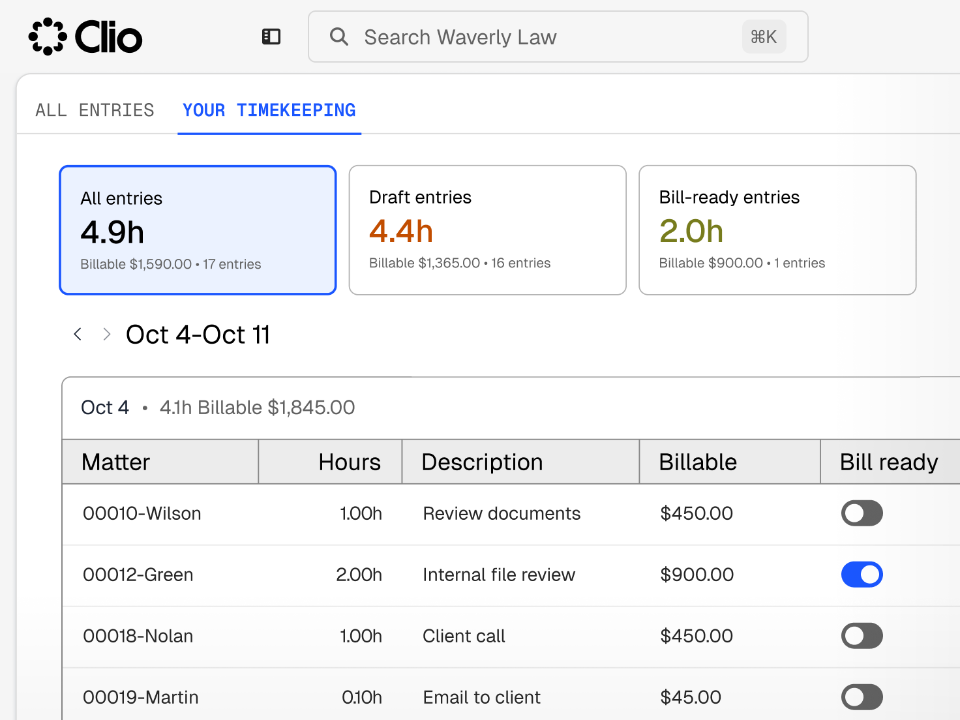This screenshot has width=960, height=720.
Task: Click the Bill ready column header
Action: (x=890, y=462)
